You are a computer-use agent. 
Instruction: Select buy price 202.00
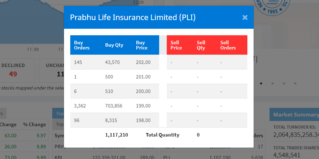click(143, 62)
